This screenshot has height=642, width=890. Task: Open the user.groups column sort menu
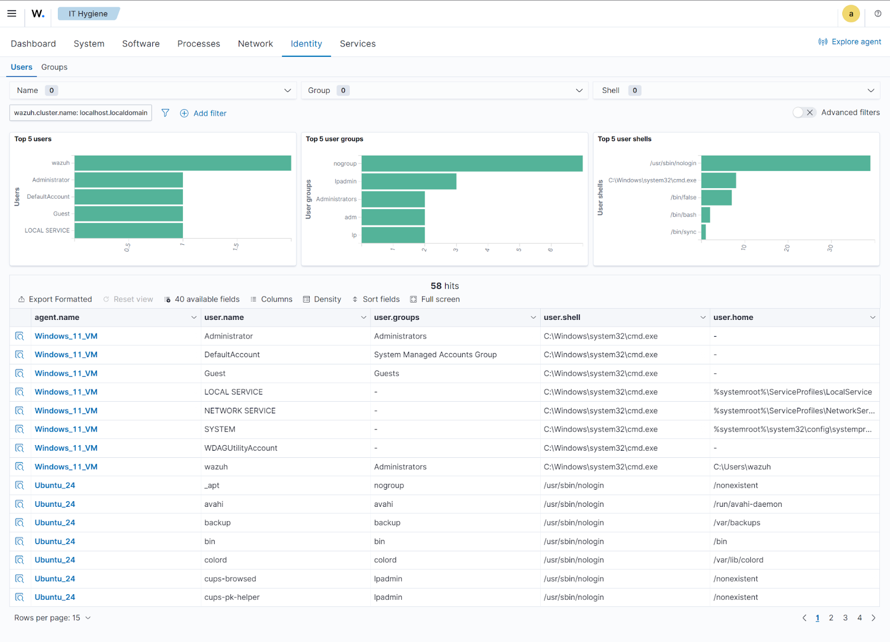coord(532,317)
